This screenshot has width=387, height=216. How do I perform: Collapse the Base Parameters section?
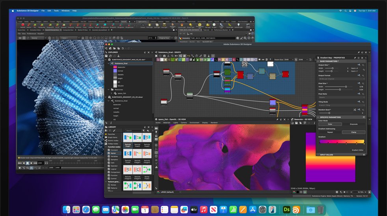318,61
